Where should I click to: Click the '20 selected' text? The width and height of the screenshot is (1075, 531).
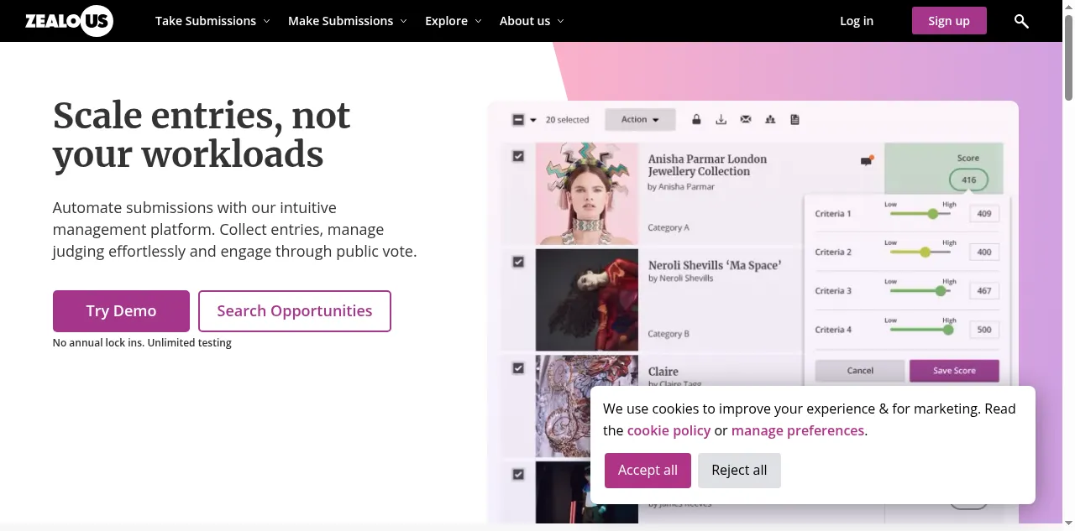point(567,120)
